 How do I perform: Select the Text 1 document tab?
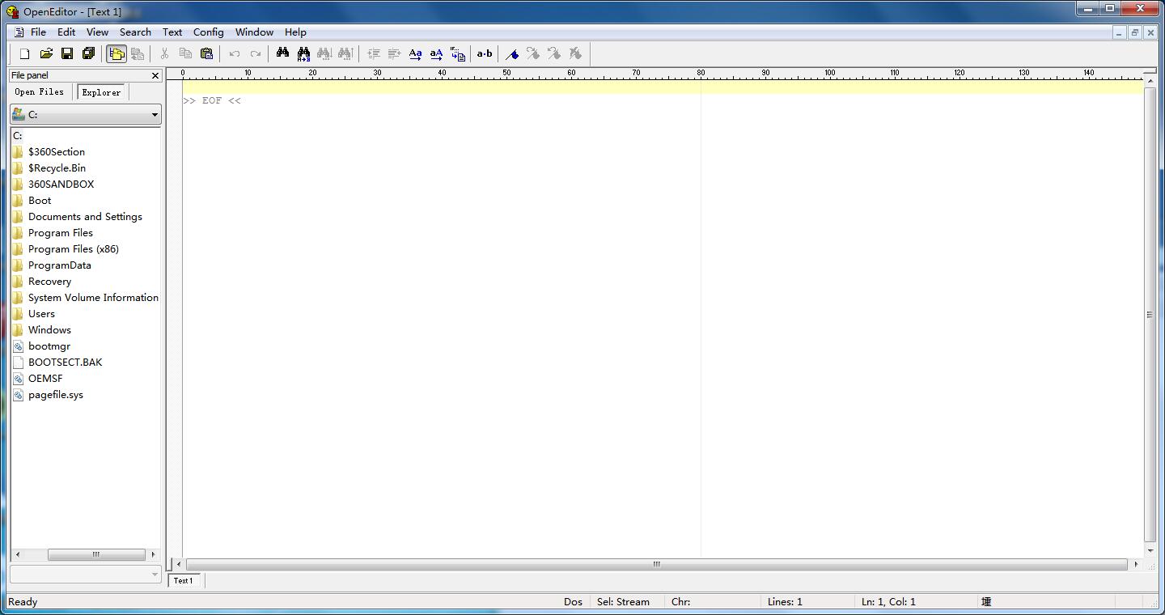point(184,580)
